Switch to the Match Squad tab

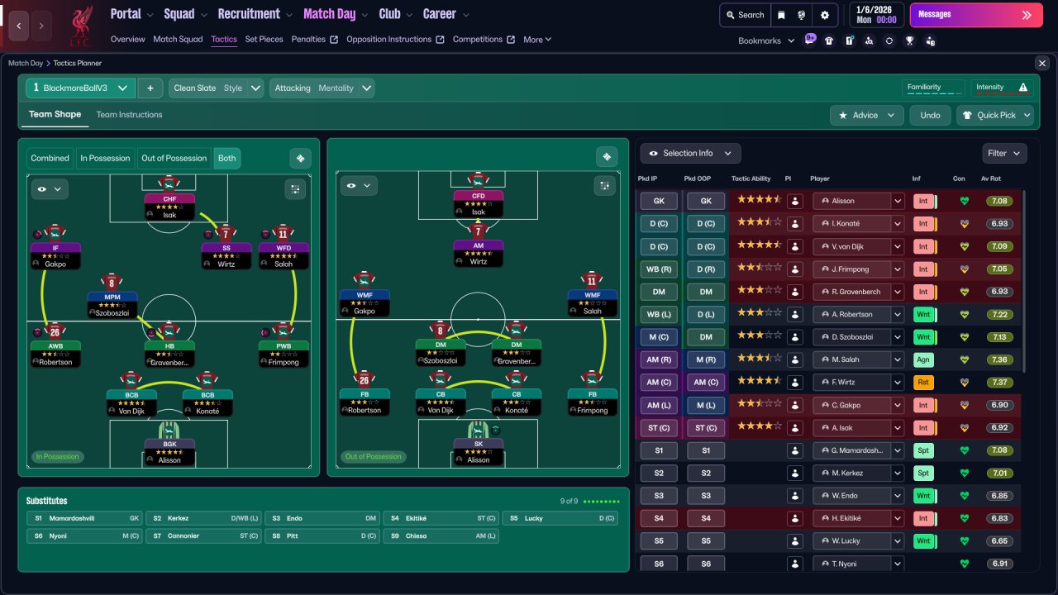178,40
